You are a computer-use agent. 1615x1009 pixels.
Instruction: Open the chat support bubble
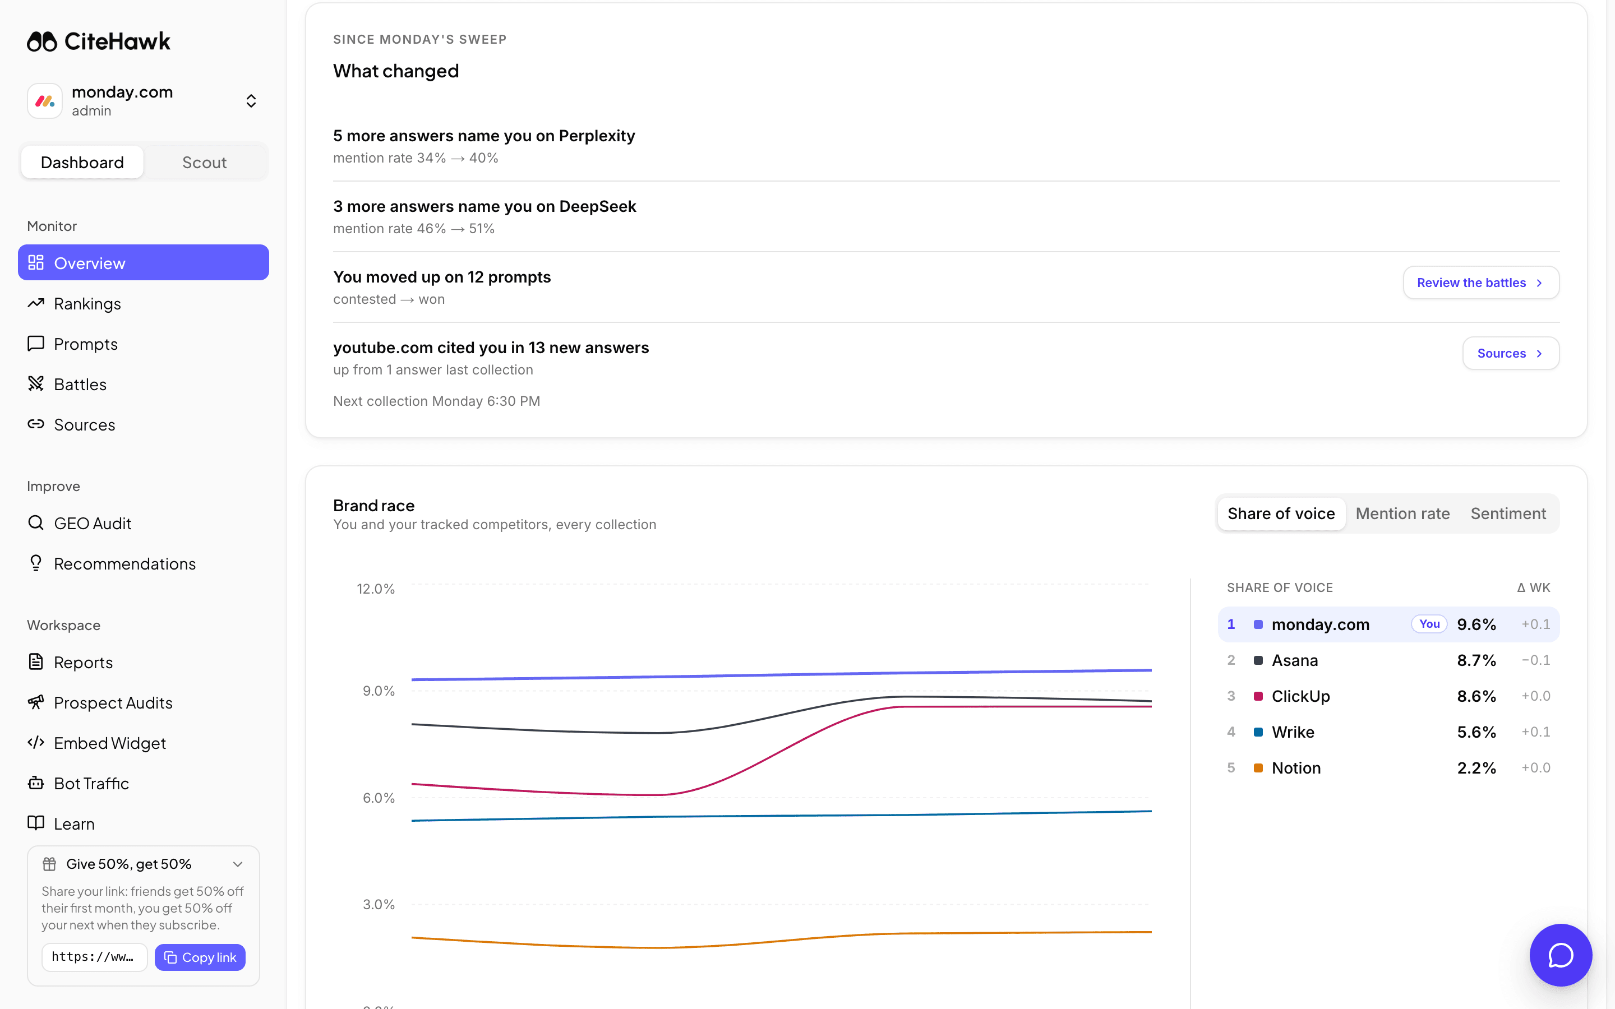click(1561, 955)
